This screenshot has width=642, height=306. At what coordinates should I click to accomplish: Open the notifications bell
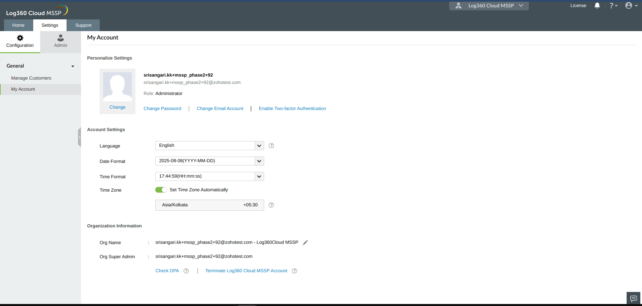pos(597,5)
